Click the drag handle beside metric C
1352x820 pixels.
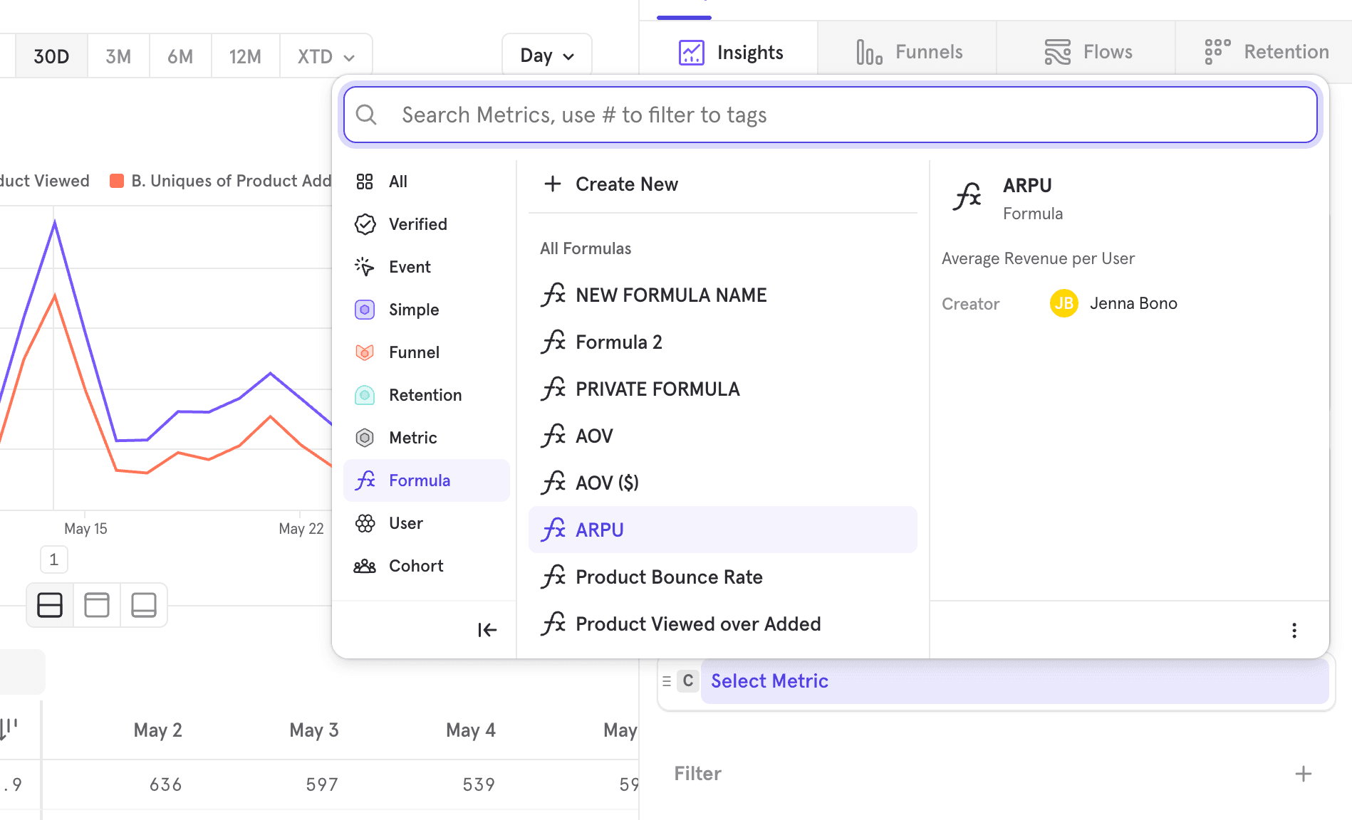(667, 681)
